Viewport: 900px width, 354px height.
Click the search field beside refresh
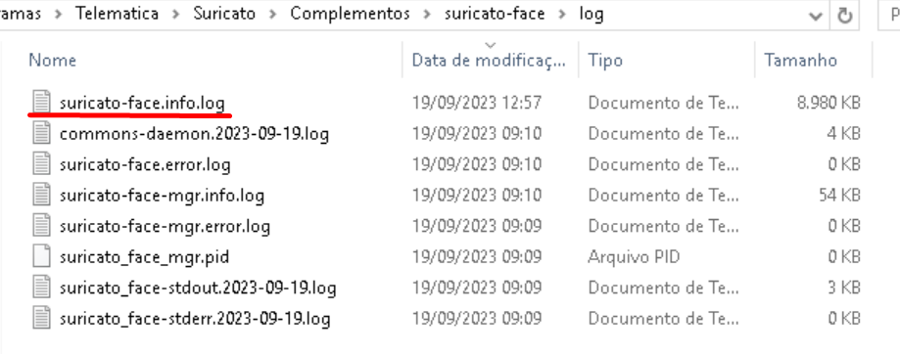click(x=889, y=16)
